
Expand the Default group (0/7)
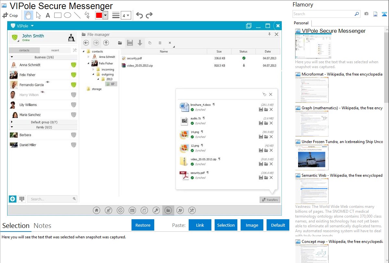coord(12,122)
